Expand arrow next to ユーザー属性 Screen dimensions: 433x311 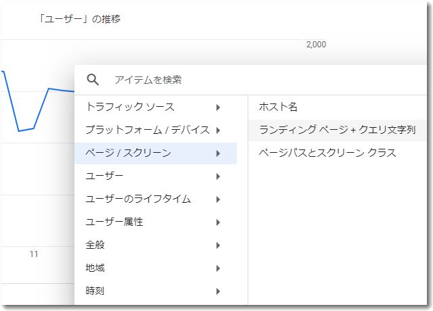point(218,222)
